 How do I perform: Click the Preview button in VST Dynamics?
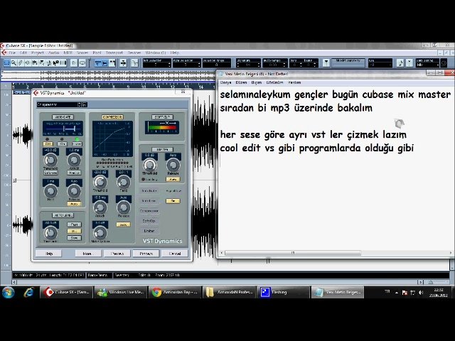pos(117,254)
